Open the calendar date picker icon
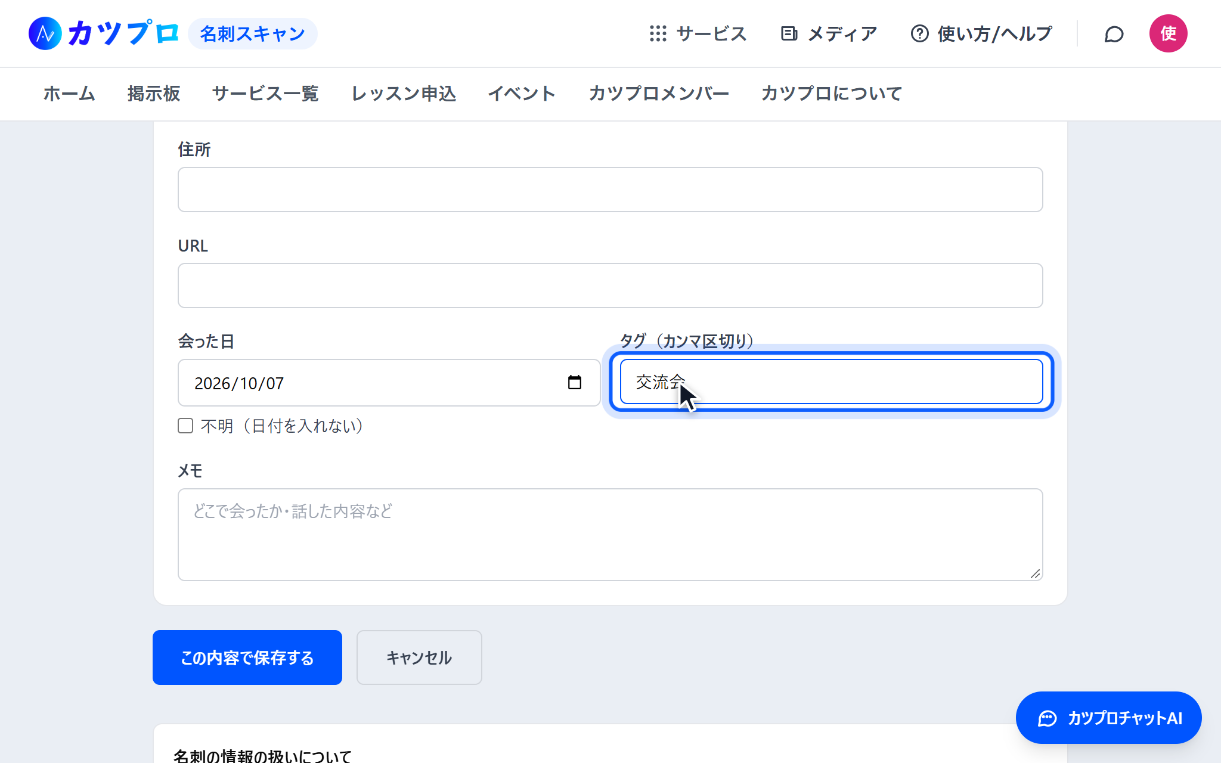This screenshot has height=763, width=1221. [575, 383]
